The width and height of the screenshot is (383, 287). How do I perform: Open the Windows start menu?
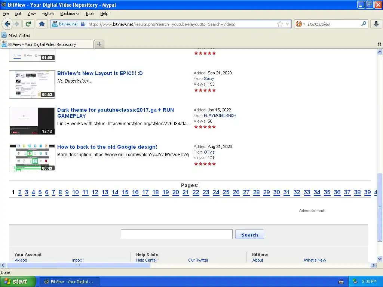tap(18, 282)
